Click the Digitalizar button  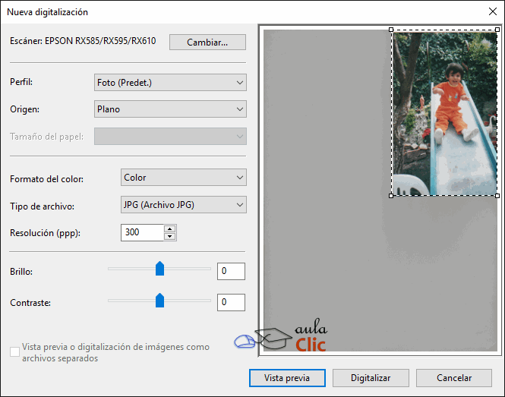pyautogui.click(x=371, y=377)
